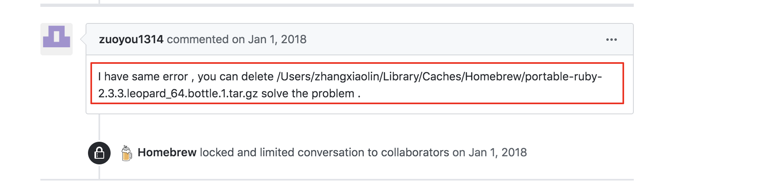Image resolution: width=767 pixels, height=189 pixels.
Task: Click the black padlock locked-event icon
Action: tap(99, 153)
